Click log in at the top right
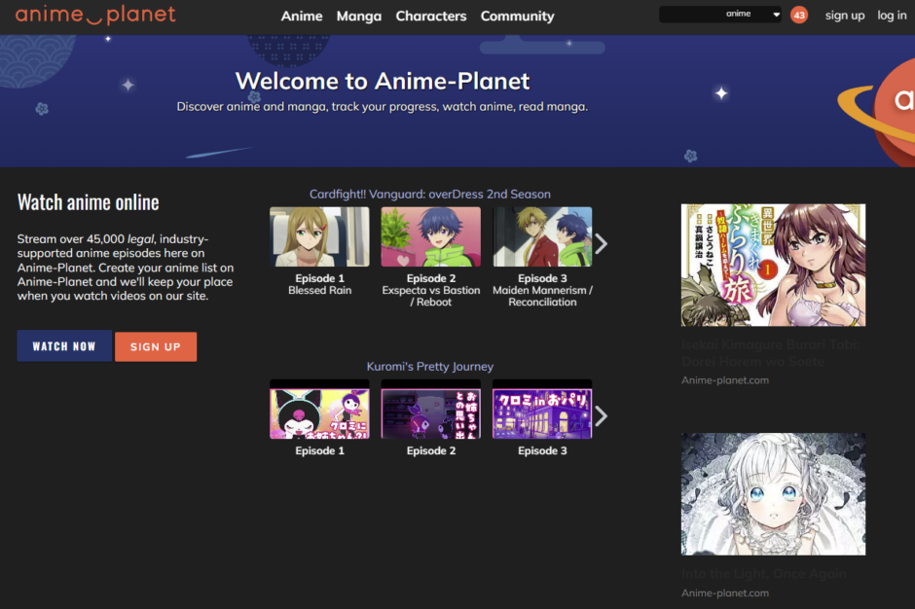915x609 pixels. tap(892, 15)
